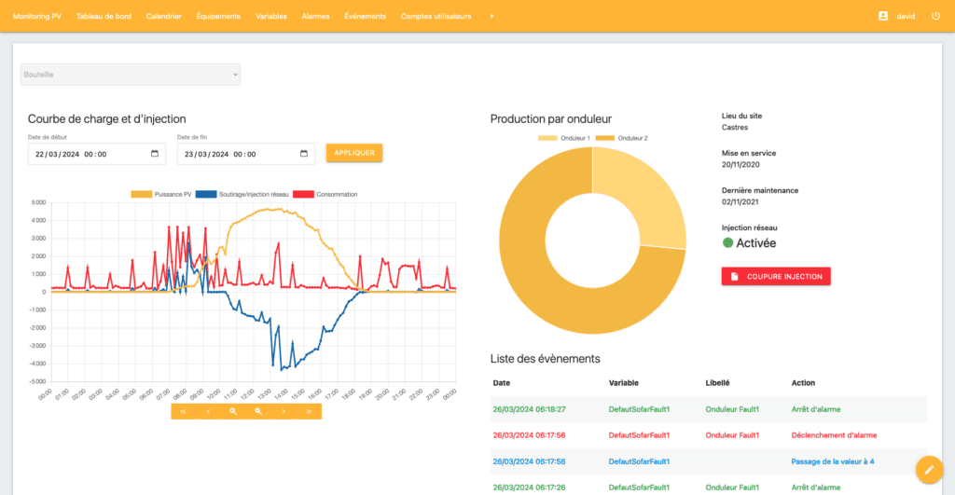Zoom out on the chart
The image size is (955, 495).
(x=258, y=411)
